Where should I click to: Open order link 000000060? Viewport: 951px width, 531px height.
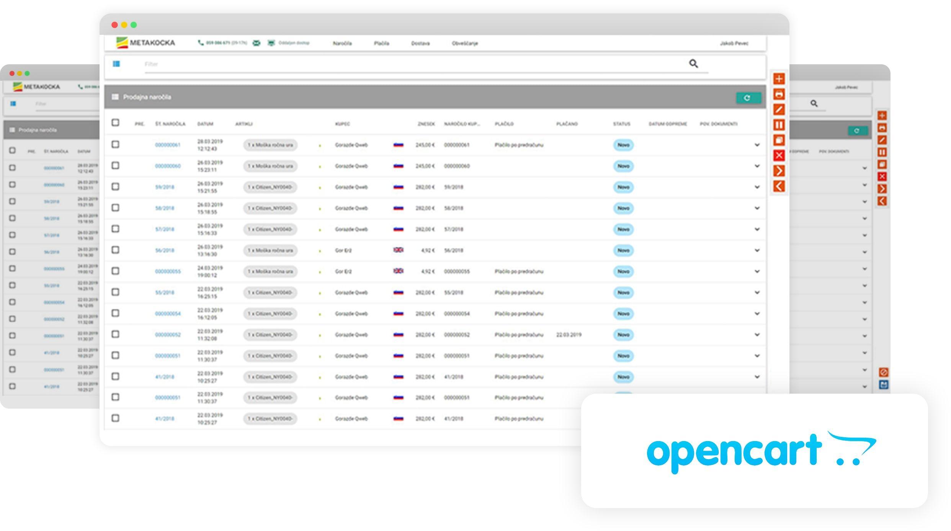[x=168, y=166]
